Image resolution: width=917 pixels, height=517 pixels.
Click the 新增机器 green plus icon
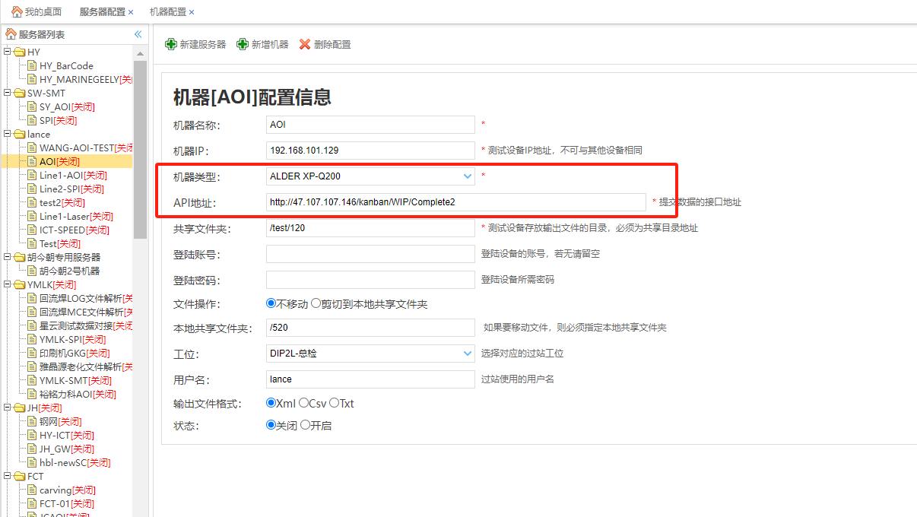pyautogui.click(x=243, y=45)
